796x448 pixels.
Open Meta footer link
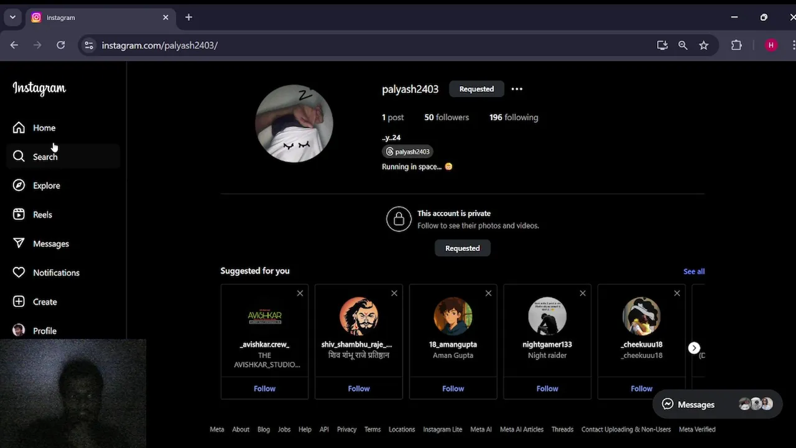click(216, 429)
